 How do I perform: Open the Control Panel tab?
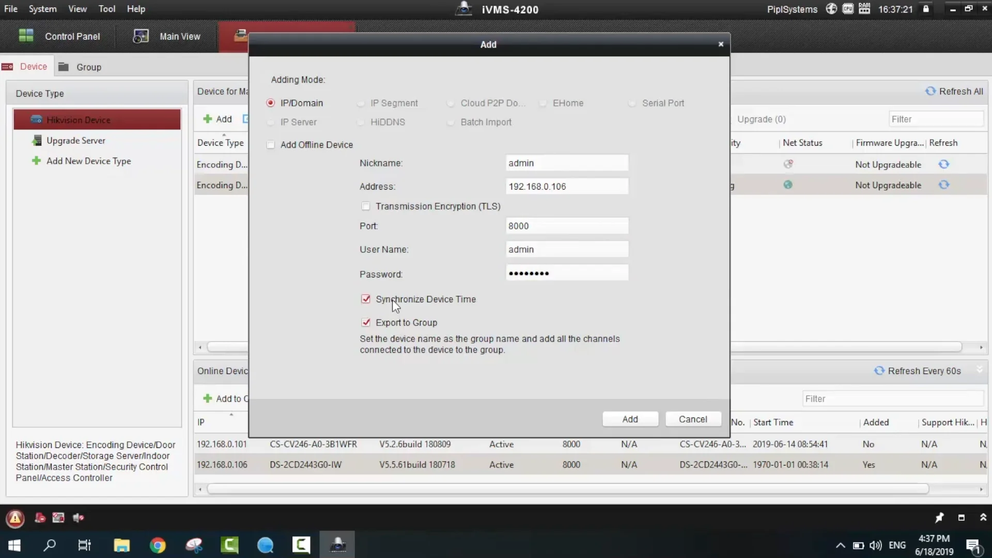[x=59, y=36]
